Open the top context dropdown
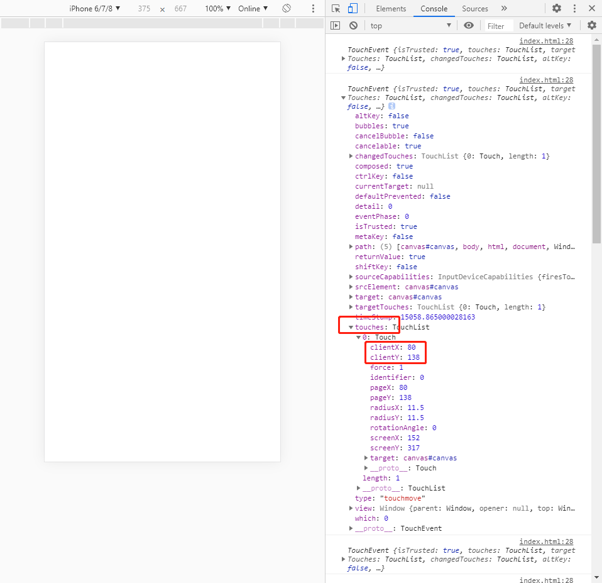Image resolution: width=602 pixels, height=583 pixels. pyautogui.click(x=410, y=26)
